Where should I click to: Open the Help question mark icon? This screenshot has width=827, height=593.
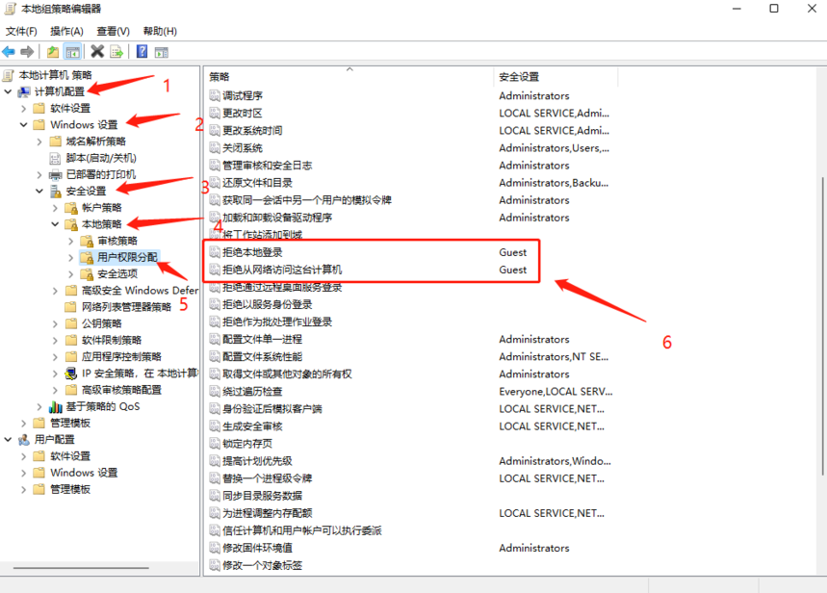(142, 51)
